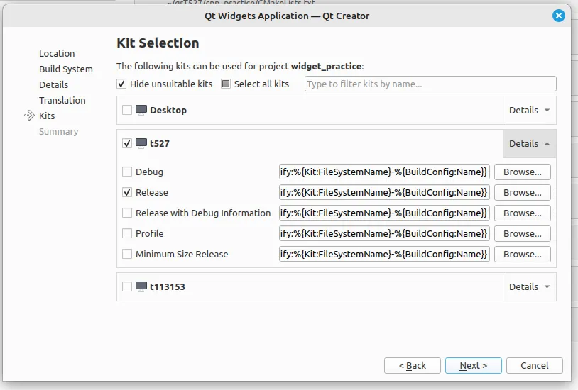Select the Location wizard step
Image resolution: width=578 pixels, height=390 pixels.
click(57, 53)
